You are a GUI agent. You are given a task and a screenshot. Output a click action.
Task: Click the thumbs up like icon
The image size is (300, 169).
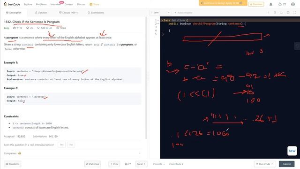[x=15, y=28]
